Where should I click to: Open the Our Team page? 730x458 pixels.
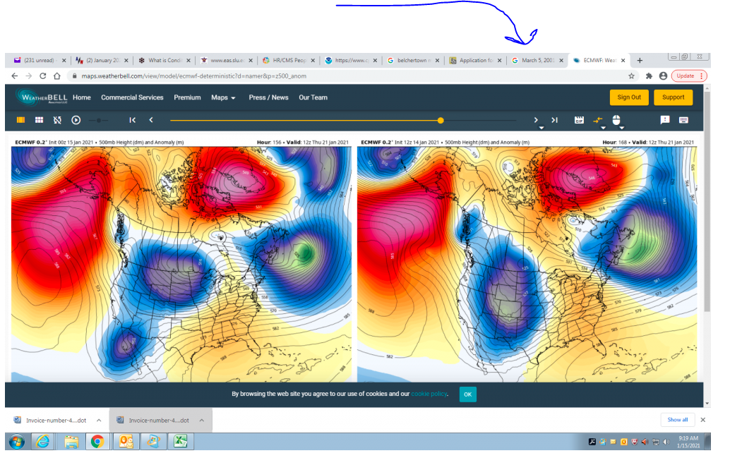tap(313, 97)
